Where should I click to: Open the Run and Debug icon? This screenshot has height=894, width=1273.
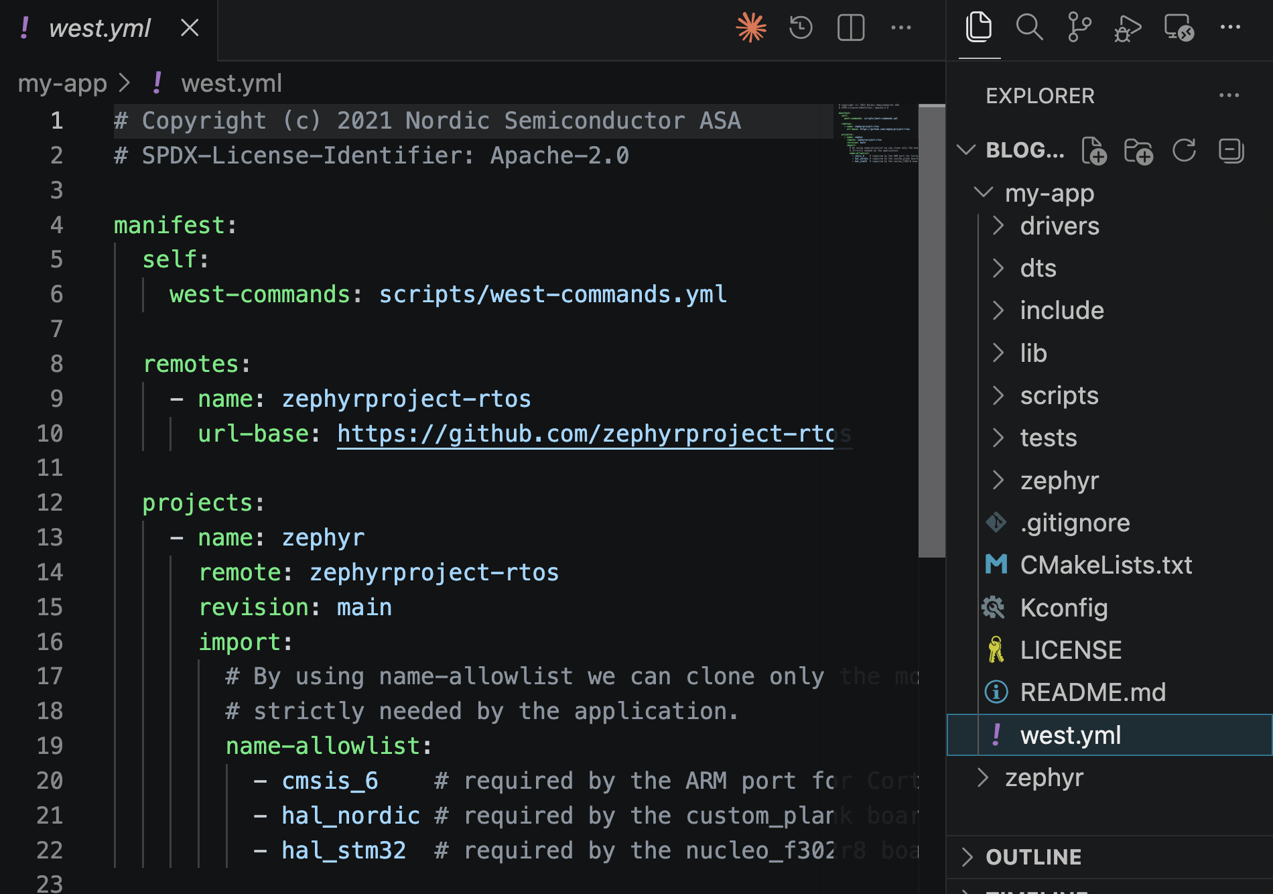tap(1128, 29)
